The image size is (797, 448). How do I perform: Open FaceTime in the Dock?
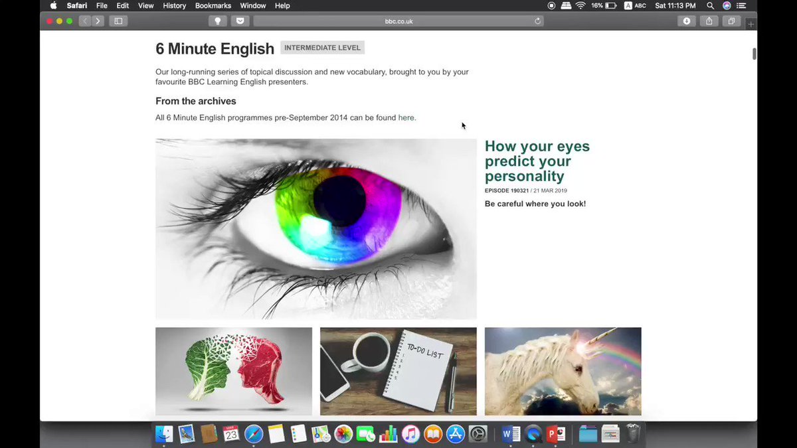pos(365,434)
